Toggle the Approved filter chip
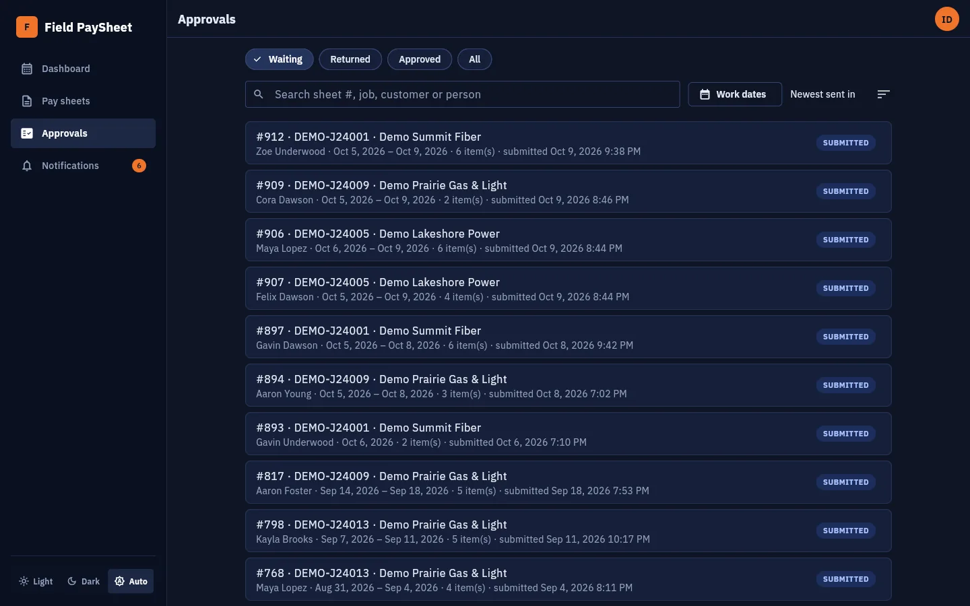Image resolution: width=970 pixels, height=606 pixels. pos(420,59)
